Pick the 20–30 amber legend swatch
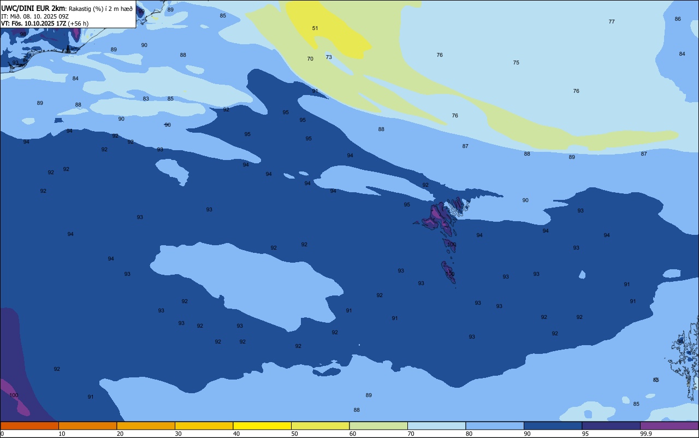 (146, 425)
